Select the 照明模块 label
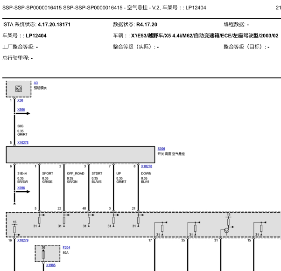 pyautogui.click(x=40, y=88)
